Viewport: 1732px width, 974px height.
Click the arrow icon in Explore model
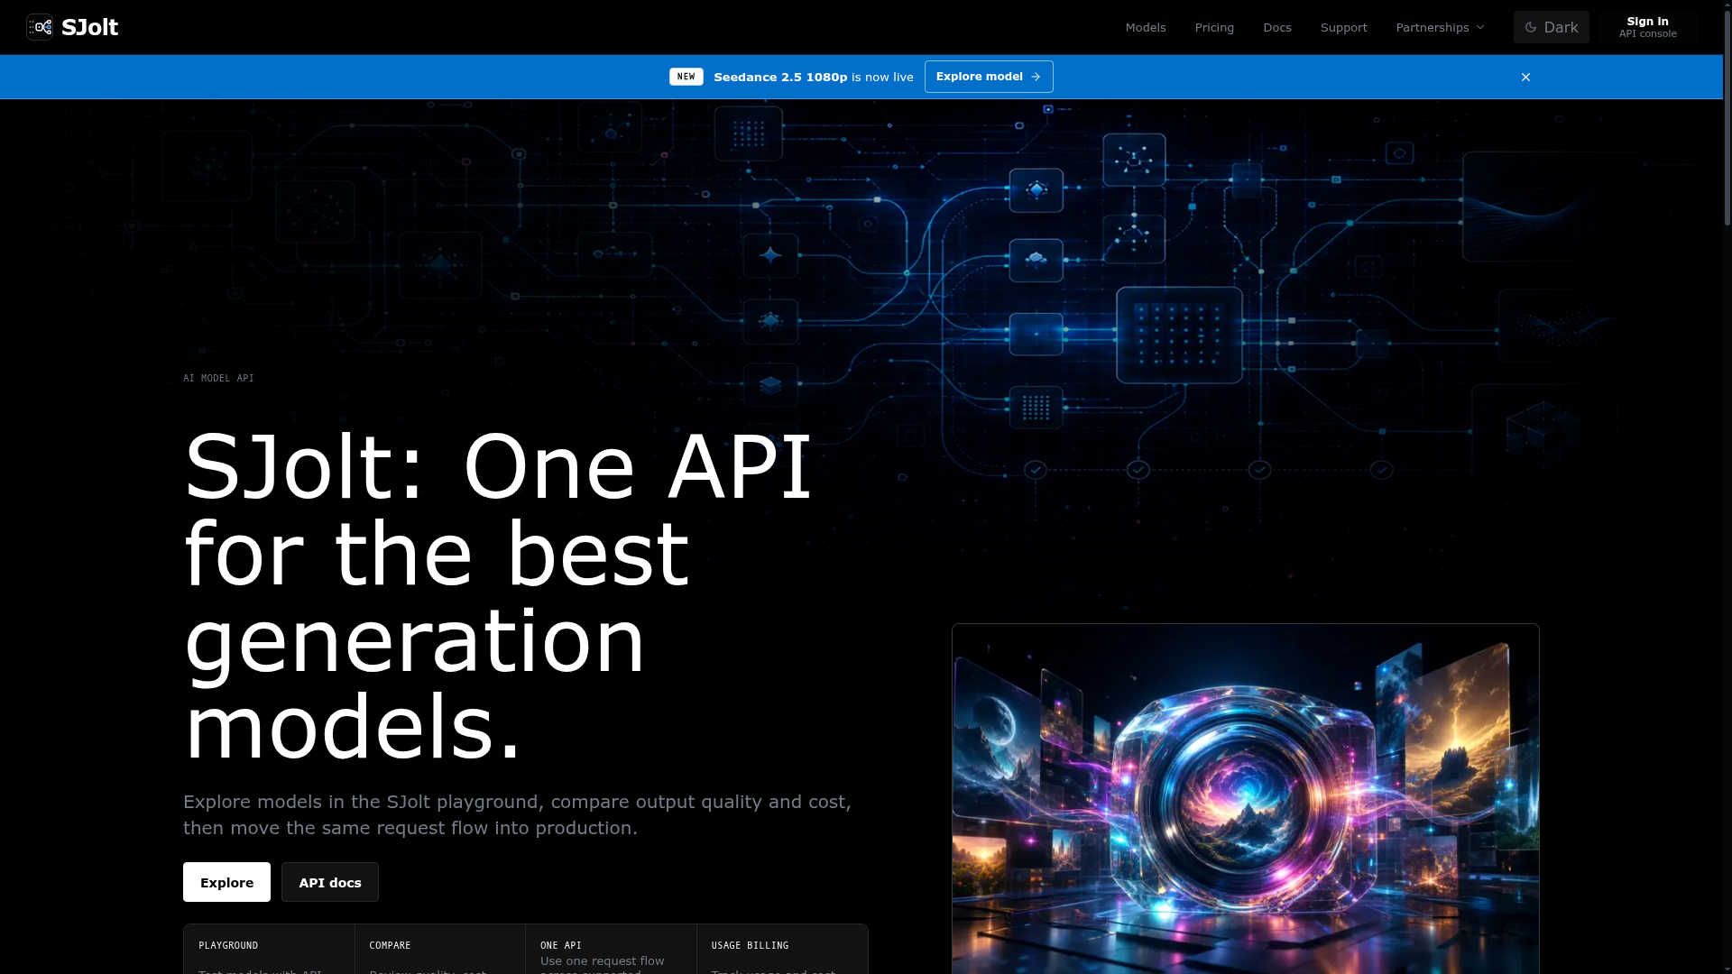1036,77
